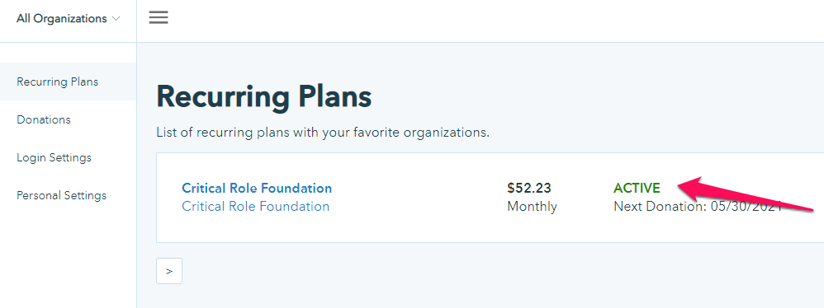
Task: Click the red annotation arrow
Action: (746, 195)
